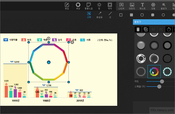Switch to the 이미지 image insert tool
175x114 pixels.
[132, 6]
